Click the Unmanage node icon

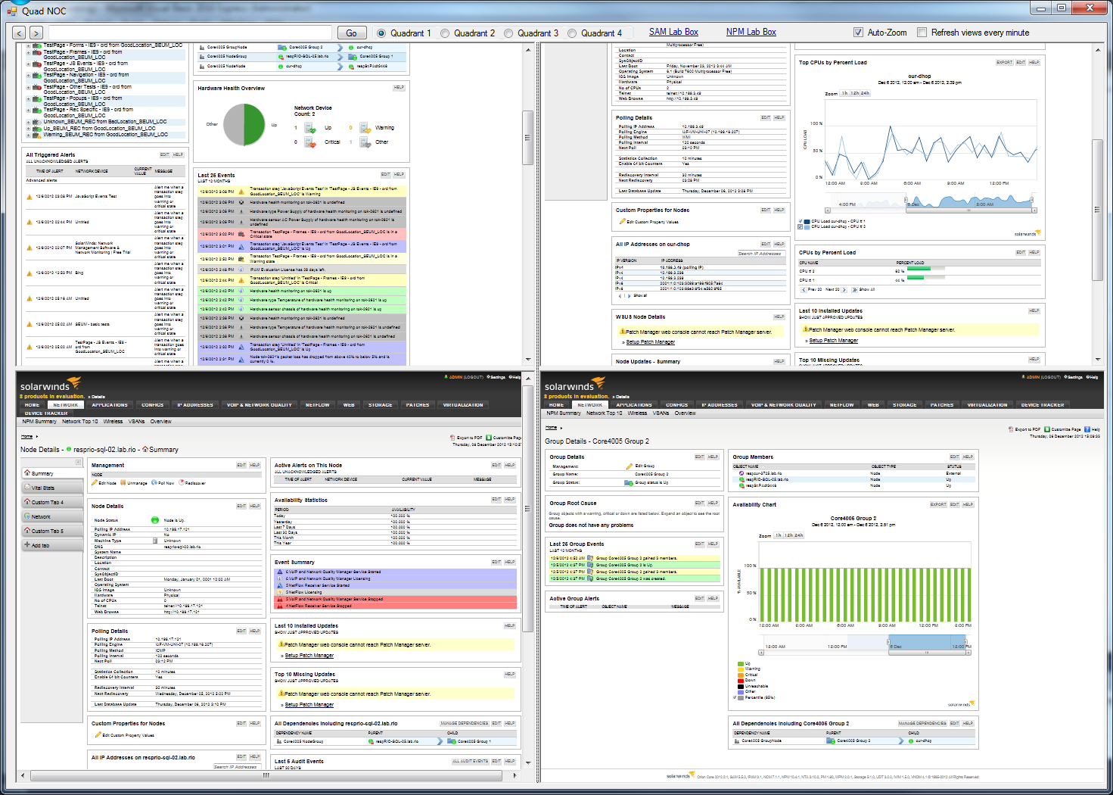pyautogui.click(x=123, y=482)
